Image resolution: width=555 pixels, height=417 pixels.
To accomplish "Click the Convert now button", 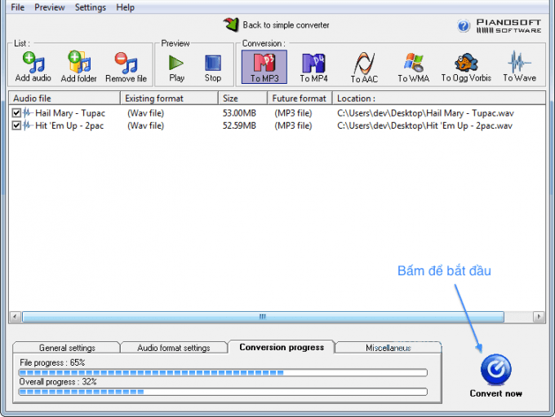I will point(496,375).
